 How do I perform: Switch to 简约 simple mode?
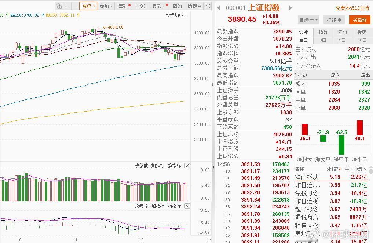178,6
